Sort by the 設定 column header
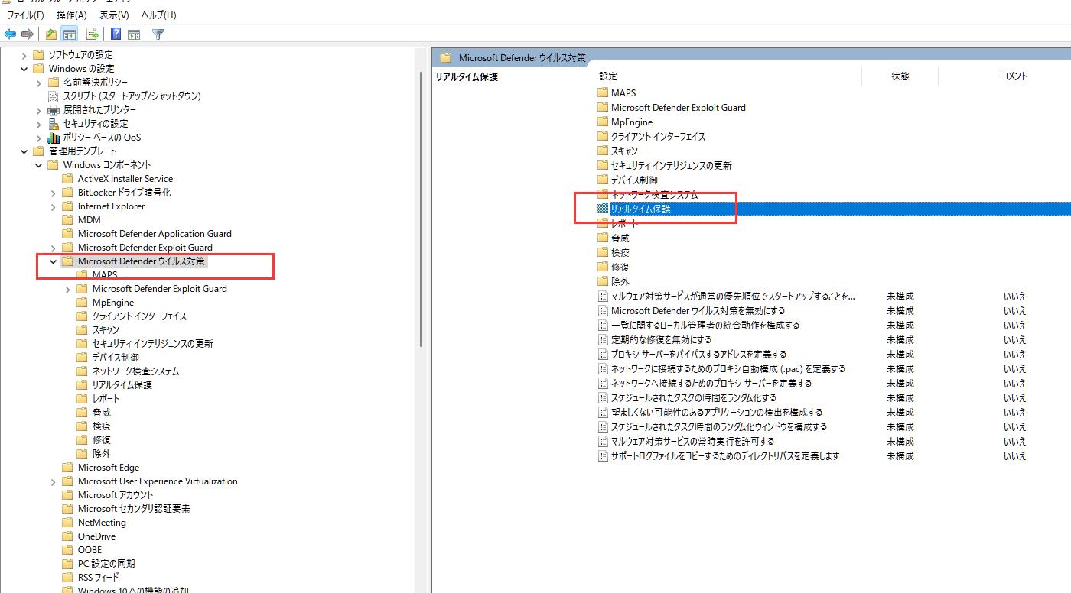This screenshot has width=1071, height=593. pyautogui.click(x=608, y=76)
